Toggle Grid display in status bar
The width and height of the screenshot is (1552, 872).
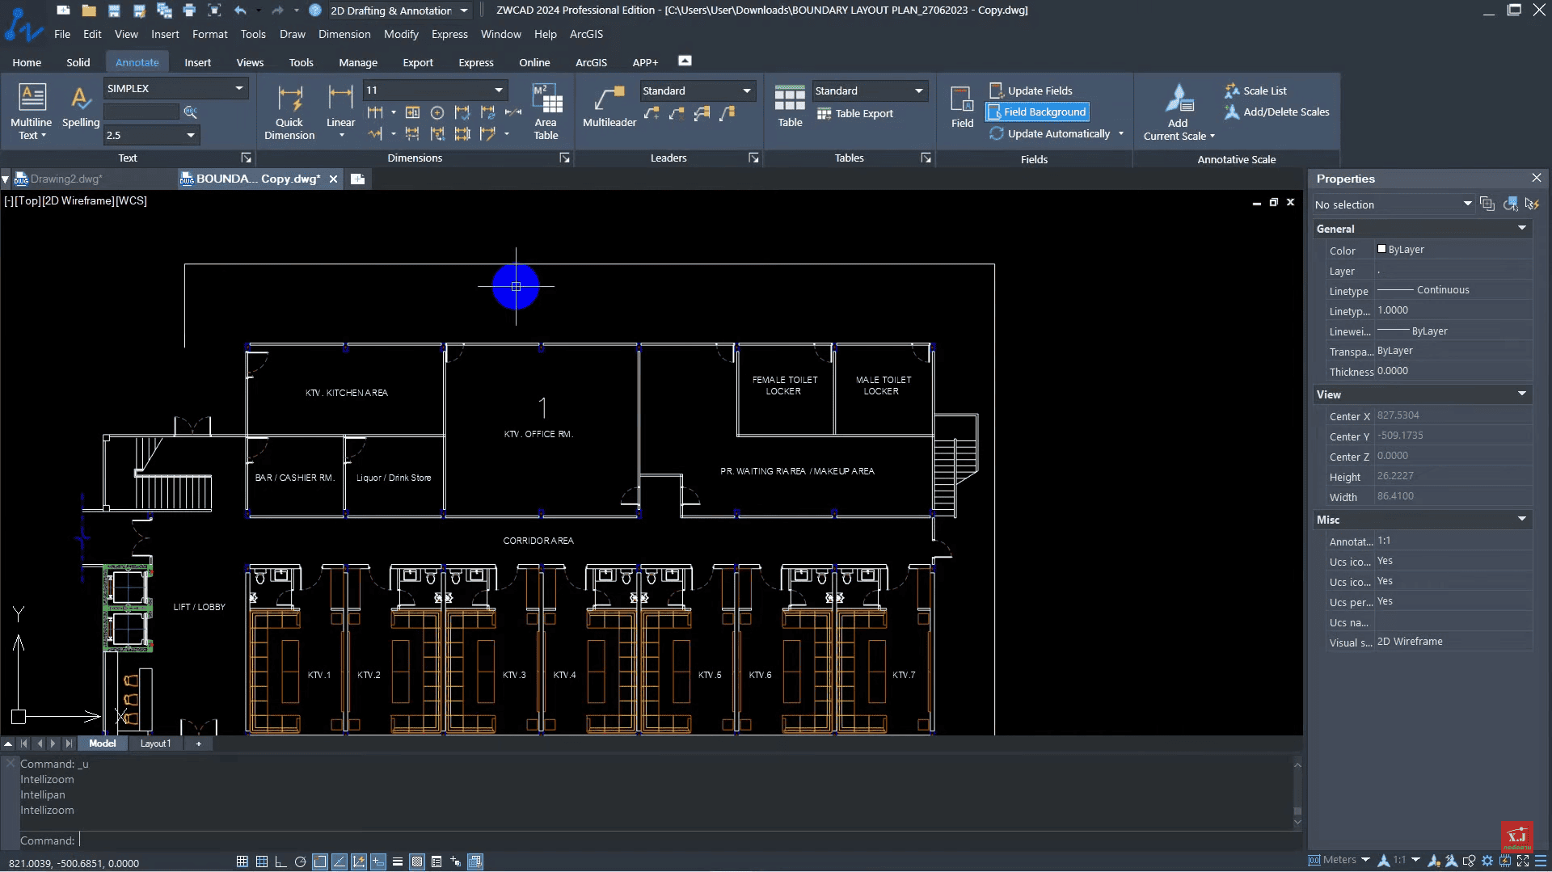pos(261,861)
